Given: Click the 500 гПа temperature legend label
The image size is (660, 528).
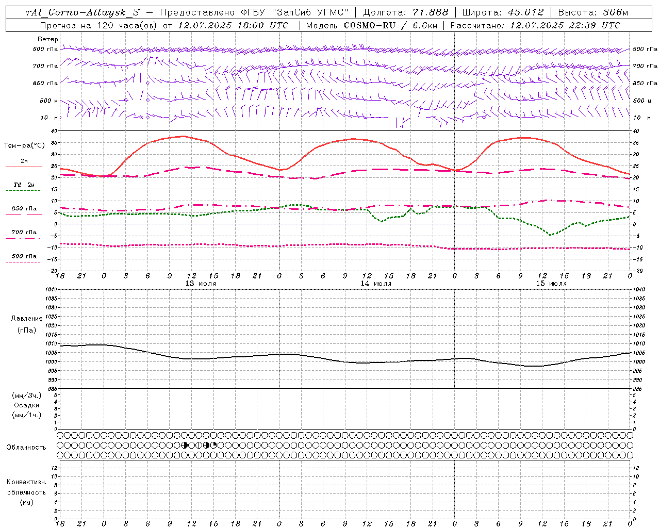Looking at the screenshot, I should point(24,256).
